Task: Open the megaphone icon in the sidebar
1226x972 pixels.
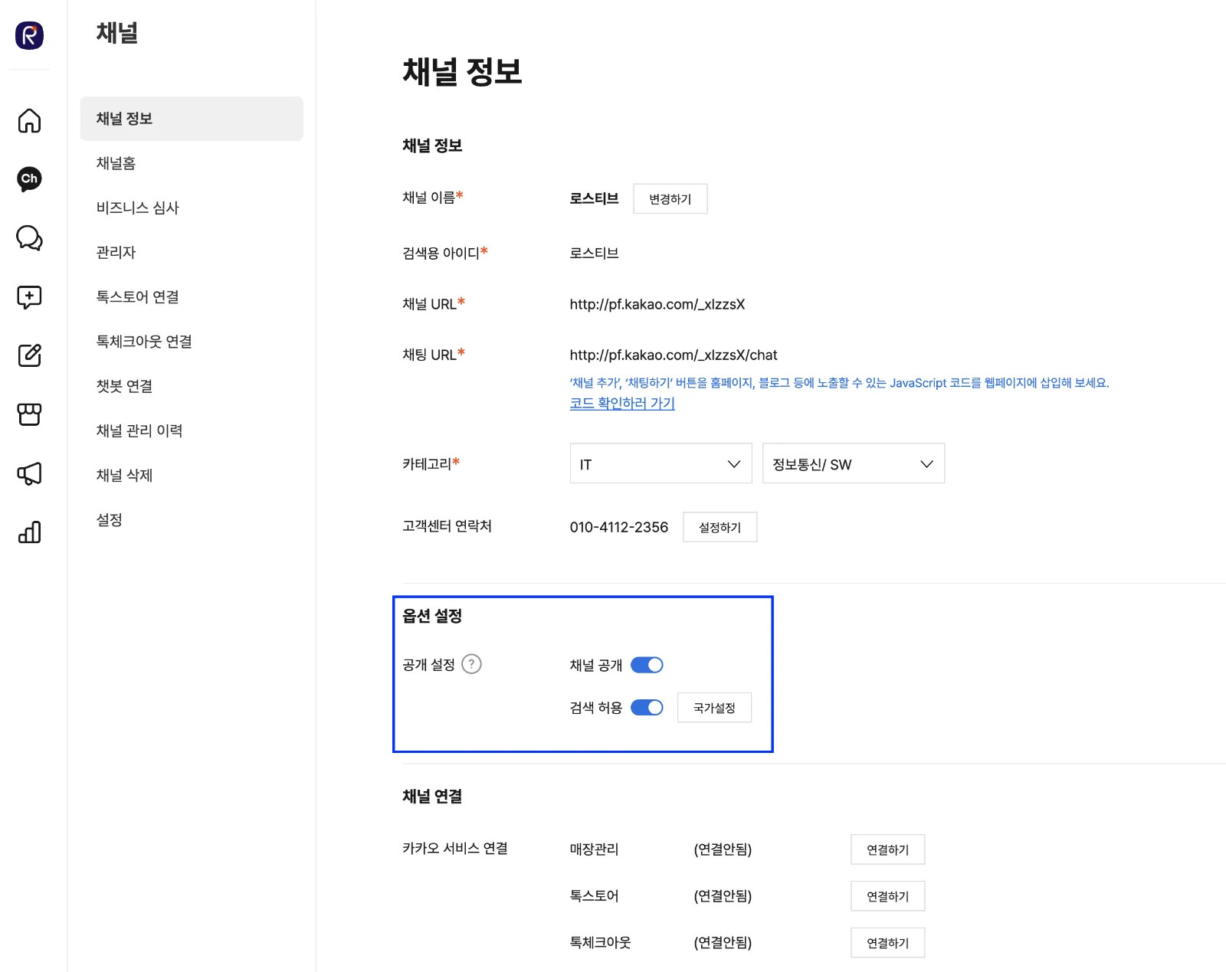Action: pos(29,473)
